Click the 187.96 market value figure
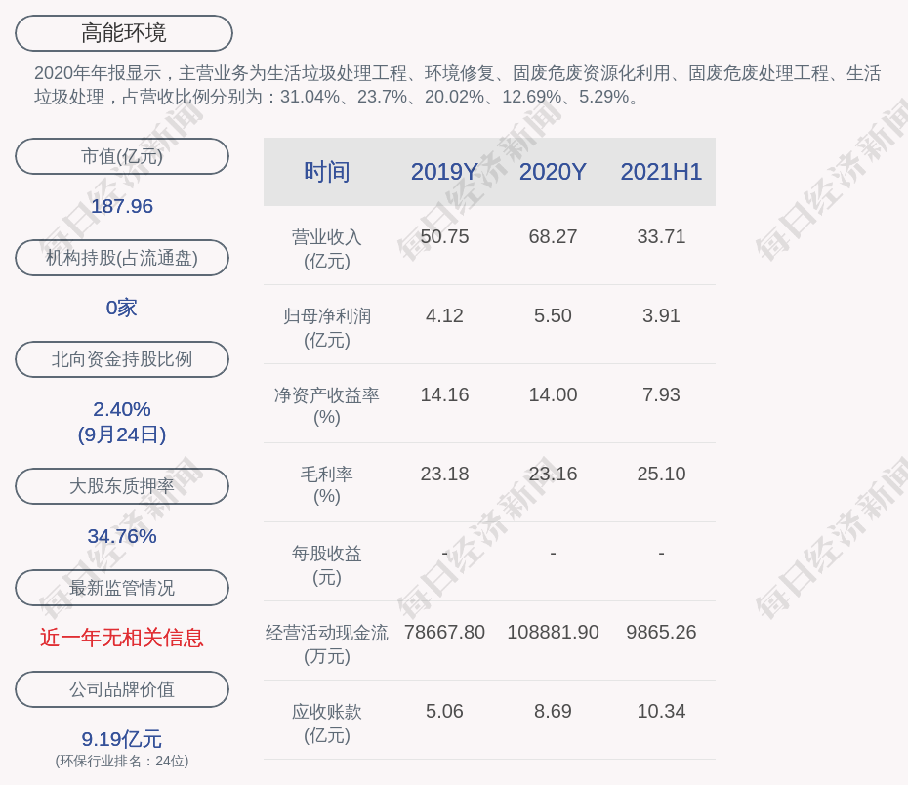The height and width of the screenshot is (785, 908). 122,206
